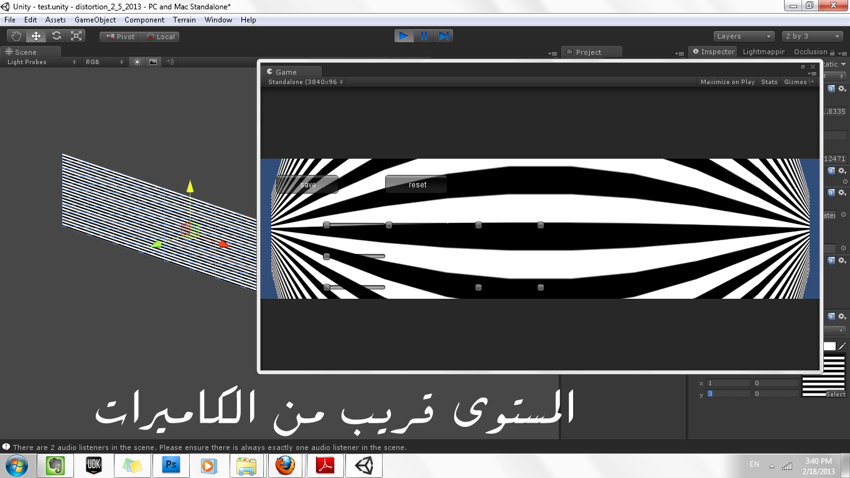Click the slider handle under the reset button
850x478 pixels.
click(x=389, y=225)
